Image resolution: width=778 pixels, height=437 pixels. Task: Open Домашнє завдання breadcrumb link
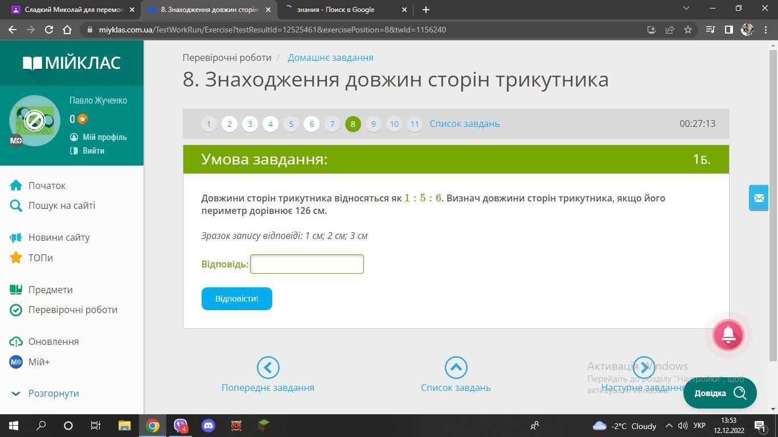(x=330, y=57)
